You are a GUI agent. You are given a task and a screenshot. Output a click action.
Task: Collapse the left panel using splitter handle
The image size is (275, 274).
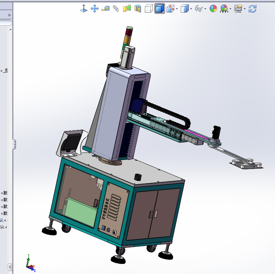pos(14,144)
